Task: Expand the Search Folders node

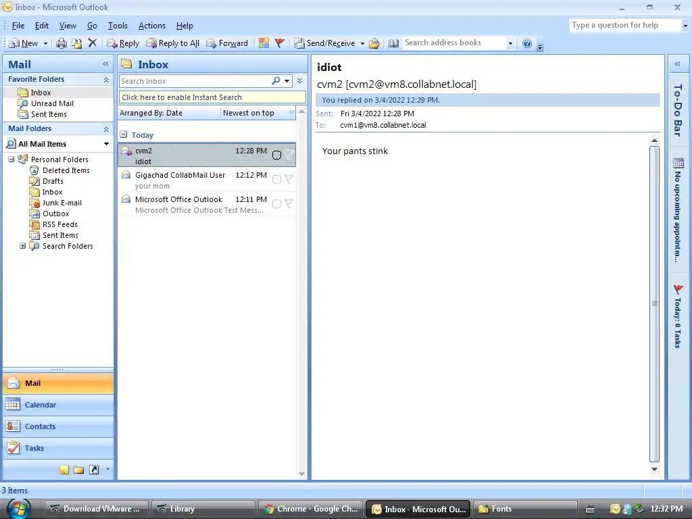Action: (22, 246)
